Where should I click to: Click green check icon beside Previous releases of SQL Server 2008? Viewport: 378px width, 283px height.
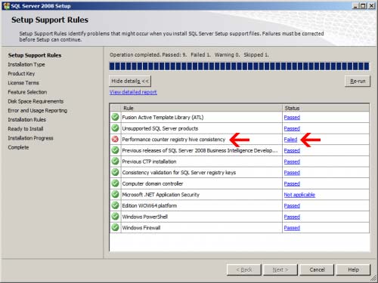115,150
